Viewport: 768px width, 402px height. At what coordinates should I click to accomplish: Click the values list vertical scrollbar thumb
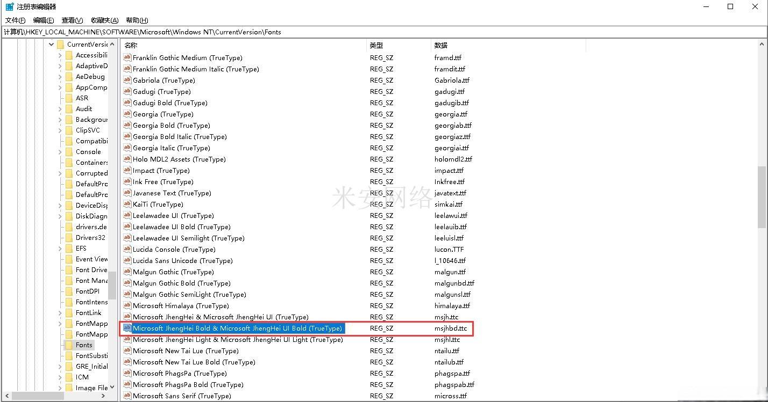[762, 197]
